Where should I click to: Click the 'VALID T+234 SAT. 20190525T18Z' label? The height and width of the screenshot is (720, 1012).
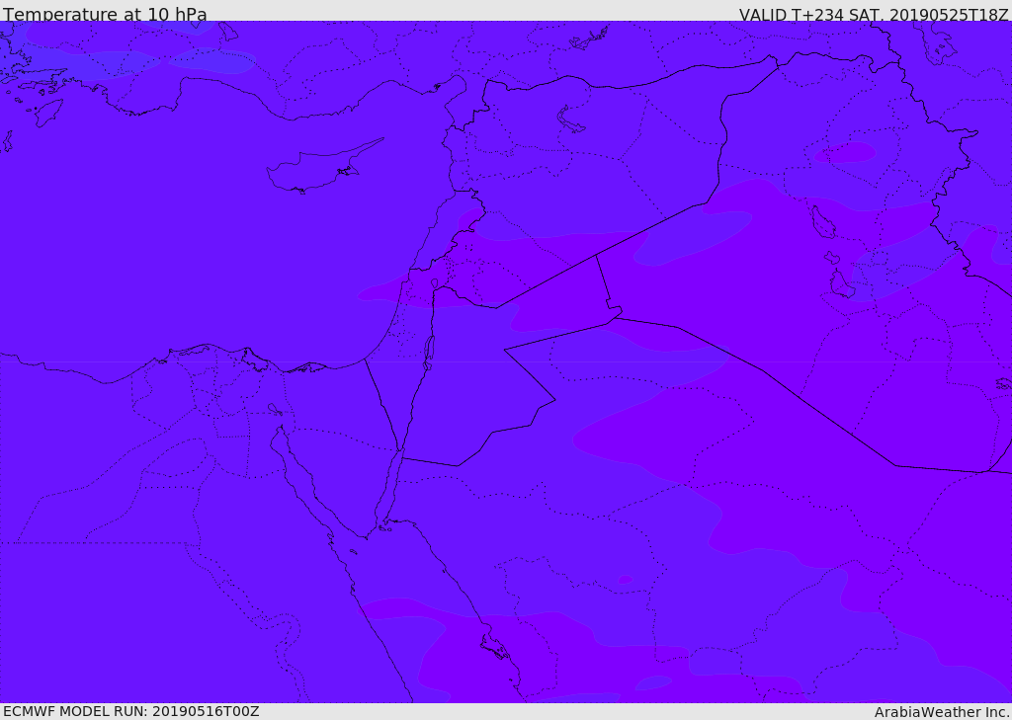pos(874,15)
